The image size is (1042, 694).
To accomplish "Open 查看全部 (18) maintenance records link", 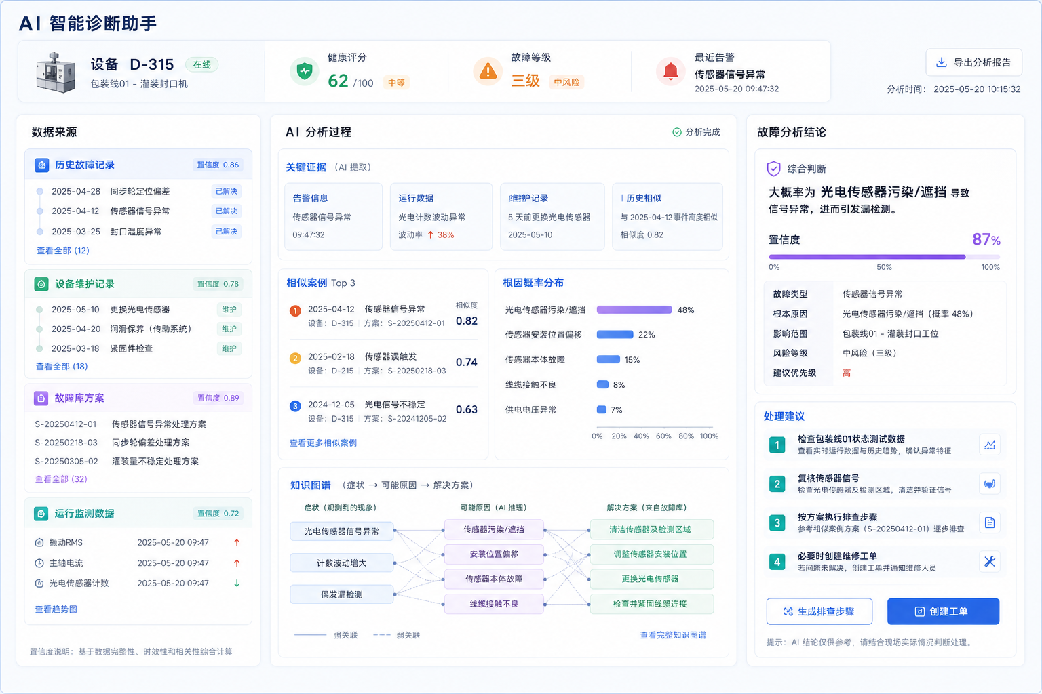I will tap(62, 366).
